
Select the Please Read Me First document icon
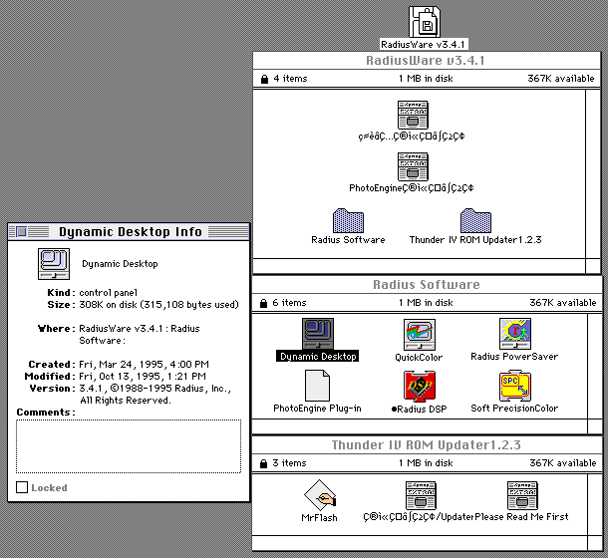(522, 495)
